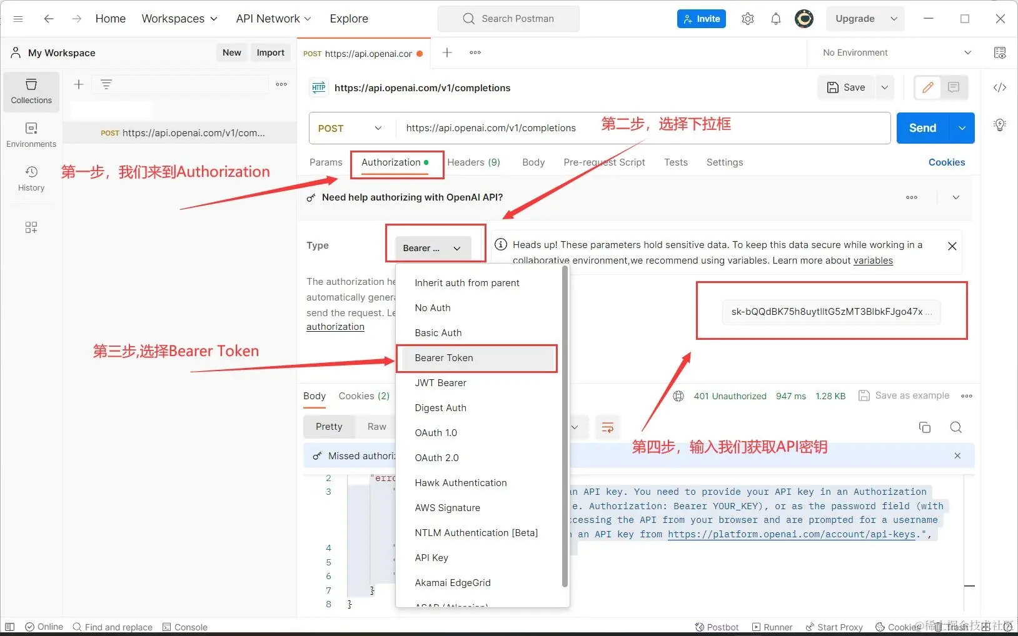Viewport: 1018px width, 636px height.
Task: Switch to the Headers tab
Action: 473,162
